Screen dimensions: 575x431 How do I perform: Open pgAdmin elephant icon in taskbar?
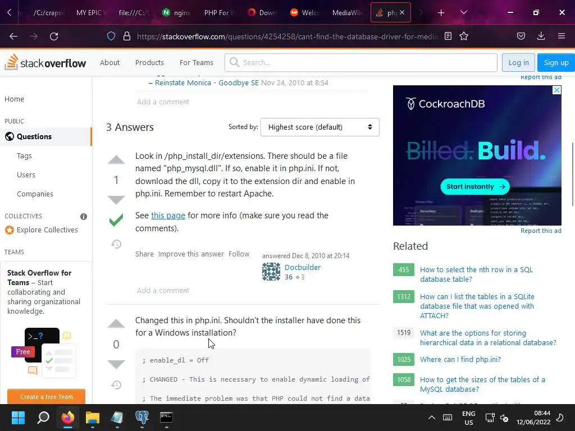coord(142,418)
